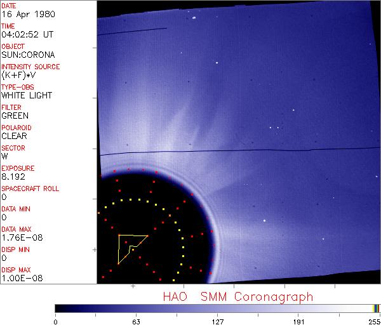Click the INTENSITY SOURCE label
This screenshot has width=381, height=325.
pos(30,67)
